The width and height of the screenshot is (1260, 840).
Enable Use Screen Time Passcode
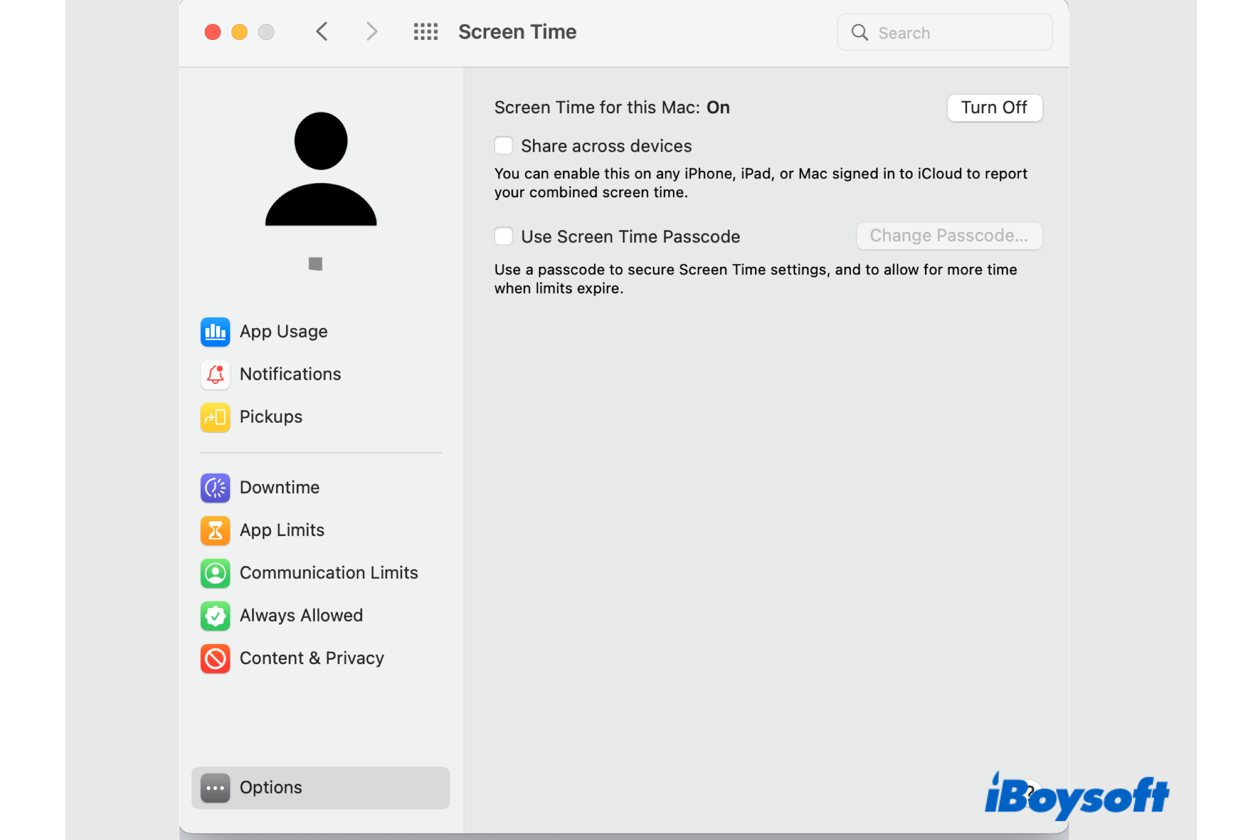[503, 236]
